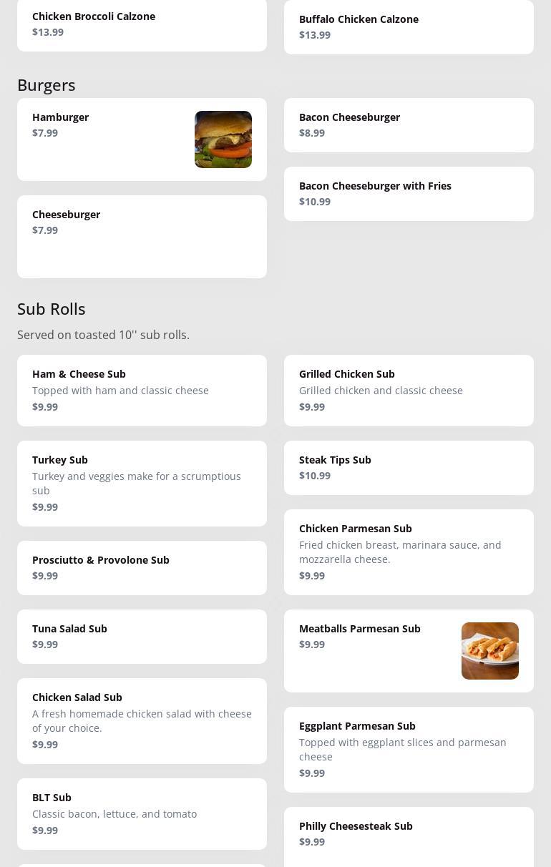Choose the Buffalo Chicken Calzone card
The image size is (551, 867).
pyautogui.click(x=408, y=27)
